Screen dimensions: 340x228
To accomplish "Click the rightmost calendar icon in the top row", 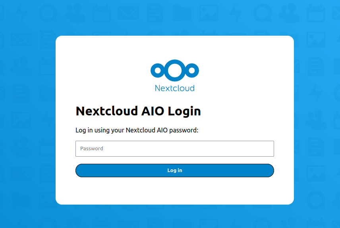I will 316,13.
